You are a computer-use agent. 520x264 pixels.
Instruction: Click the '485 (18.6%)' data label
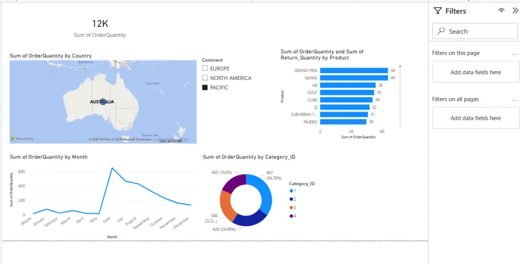pos(222,172)
